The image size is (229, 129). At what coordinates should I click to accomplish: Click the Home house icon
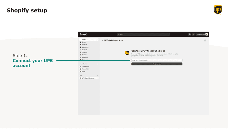80,40
